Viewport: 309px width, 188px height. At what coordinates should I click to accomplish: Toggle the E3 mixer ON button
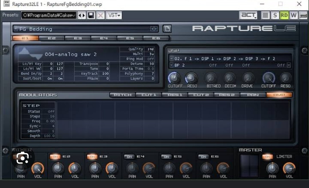pos(92,157)
